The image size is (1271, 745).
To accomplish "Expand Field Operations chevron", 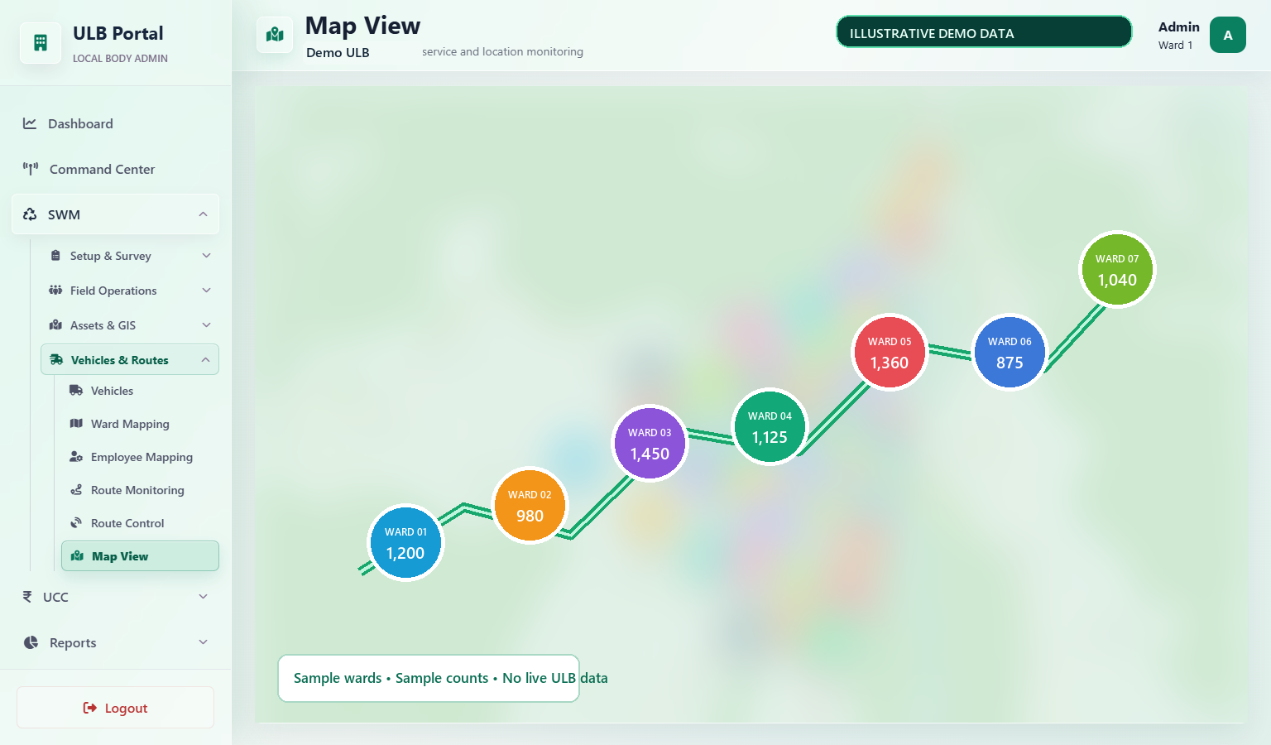I will point(207,291).
